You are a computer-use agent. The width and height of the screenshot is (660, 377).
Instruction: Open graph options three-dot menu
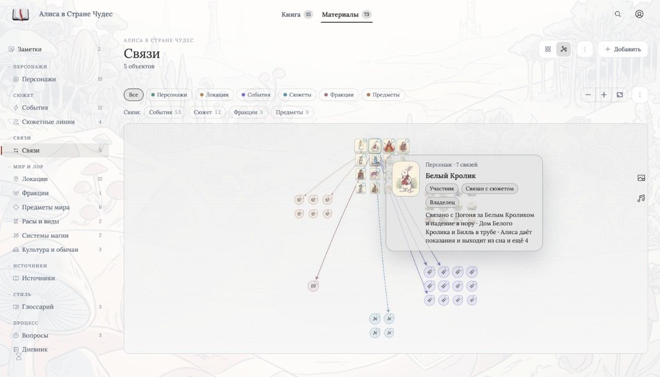[x=639, y=95]
